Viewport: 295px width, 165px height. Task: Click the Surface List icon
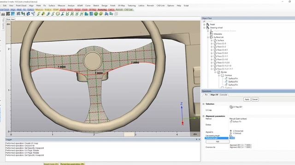[x=212, y=37]
